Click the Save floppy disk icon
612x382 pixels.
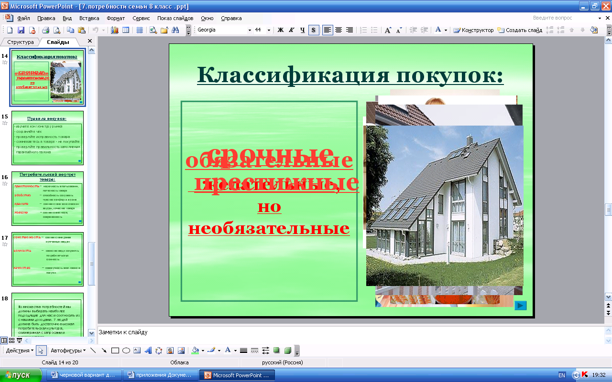click(21, 30)
